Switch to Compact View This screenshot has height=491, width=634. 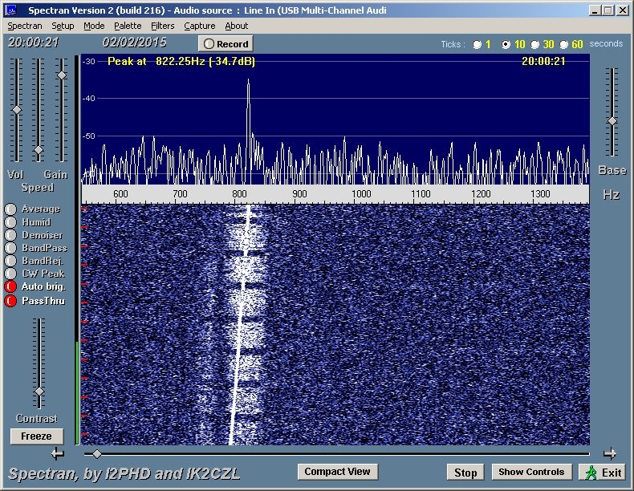click(x=337, y=472)
